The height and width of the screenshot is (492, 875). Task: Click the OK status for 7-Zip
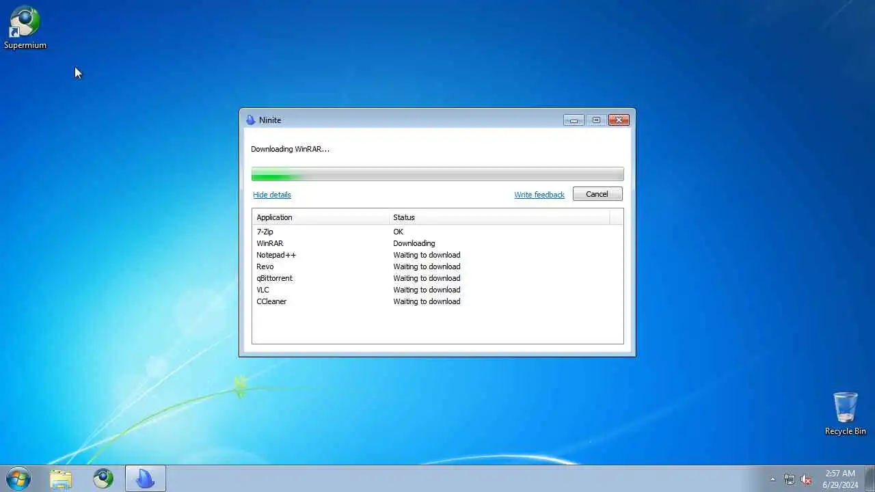398,232
